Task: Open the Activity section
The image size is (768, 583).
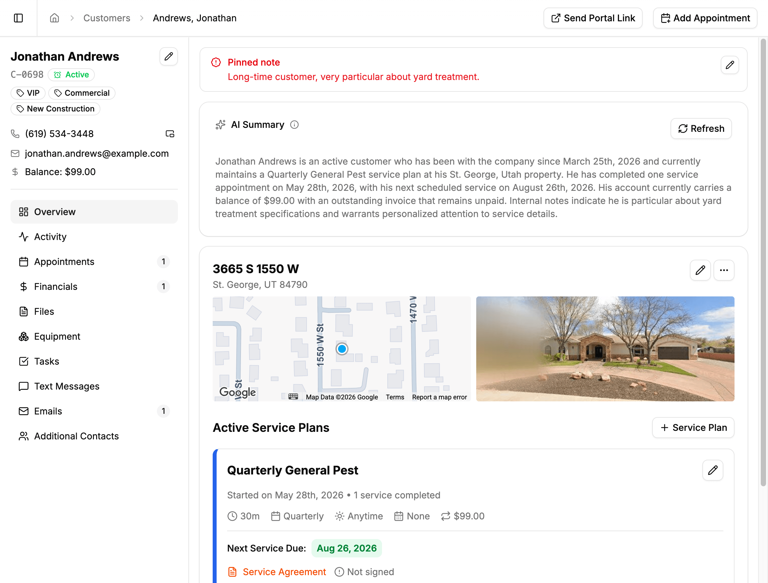Action: pyautogui.click(x=94, y=237)
